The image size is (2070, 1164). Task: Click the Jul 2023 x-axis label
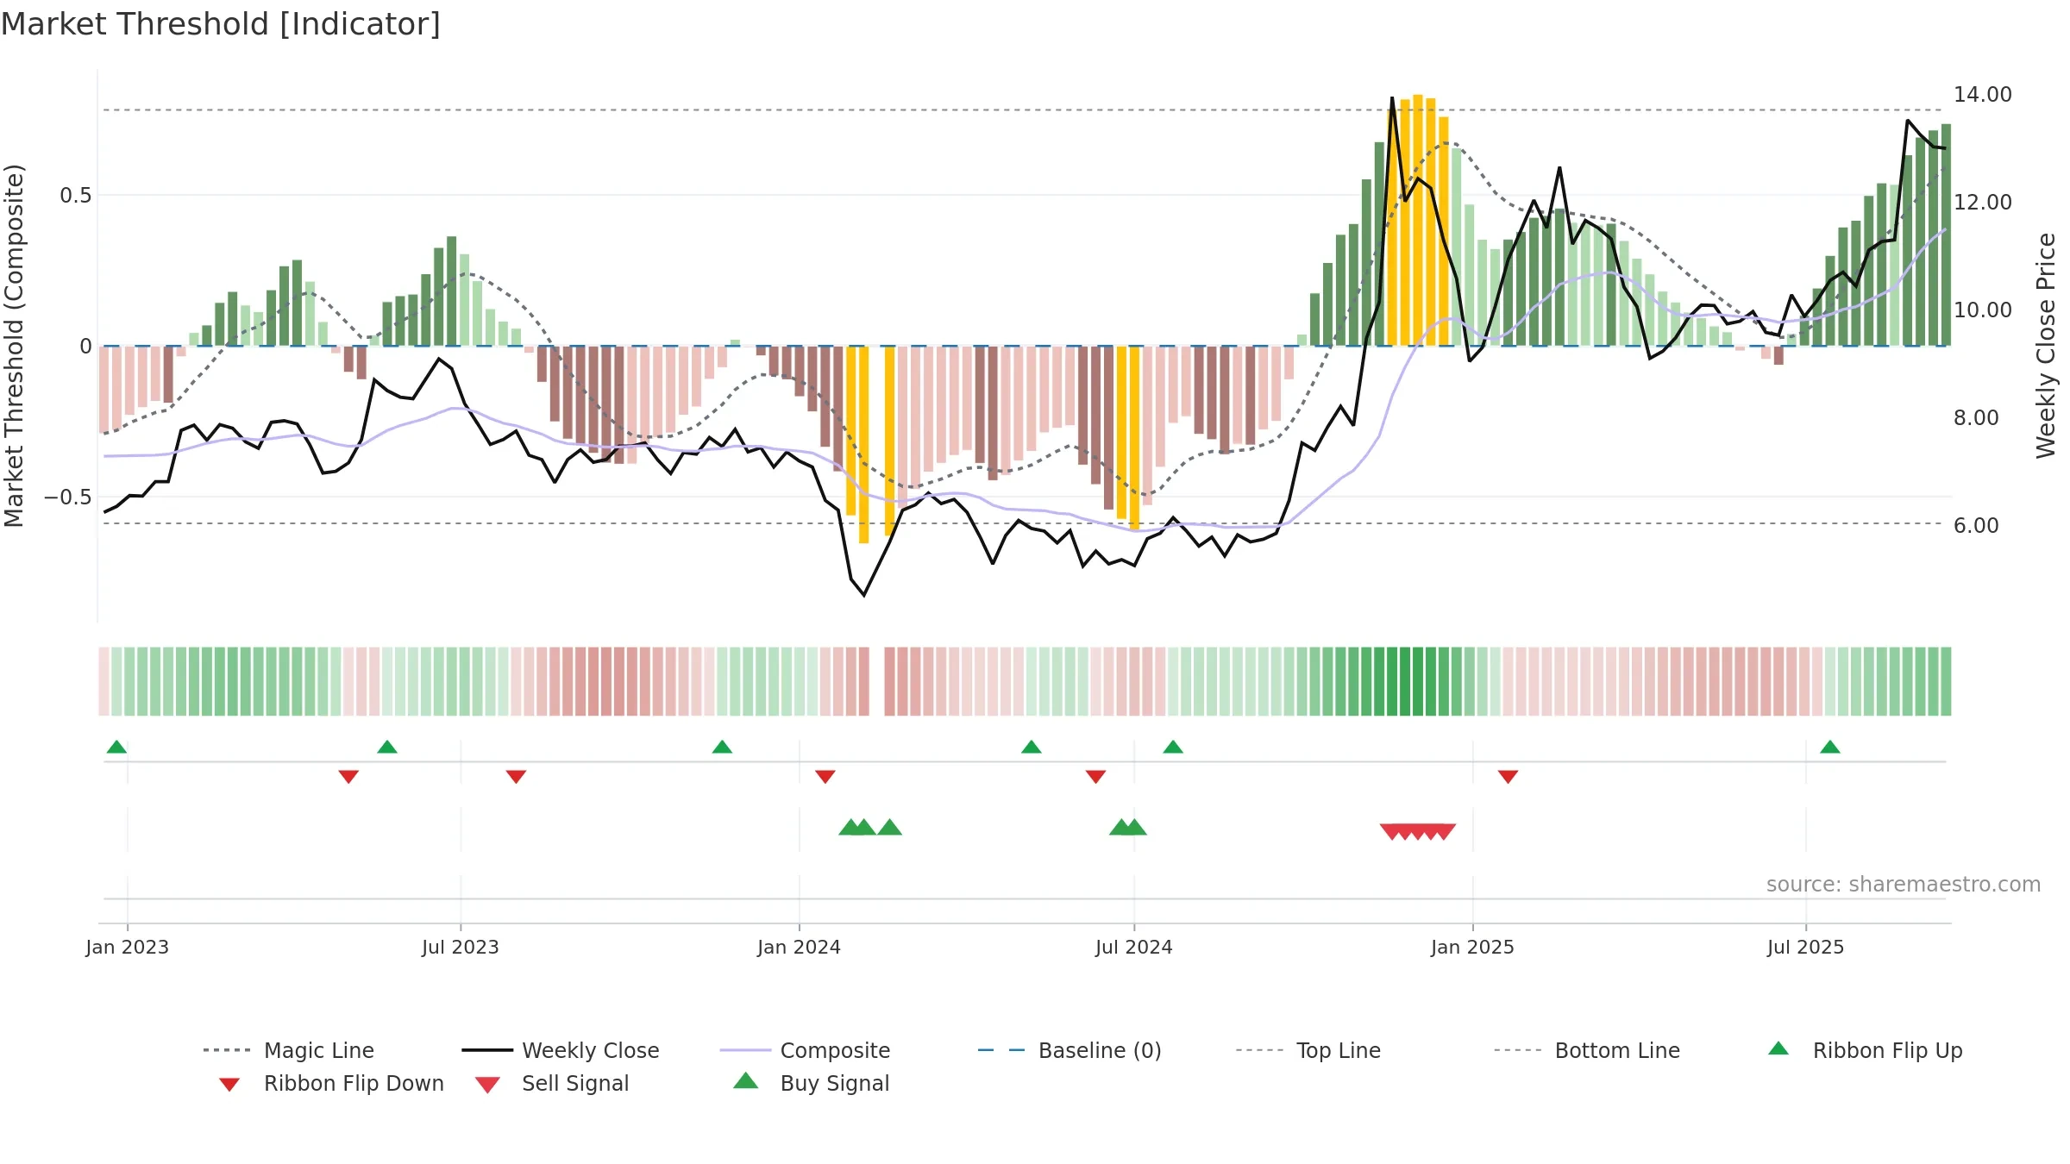pos(461,947)
